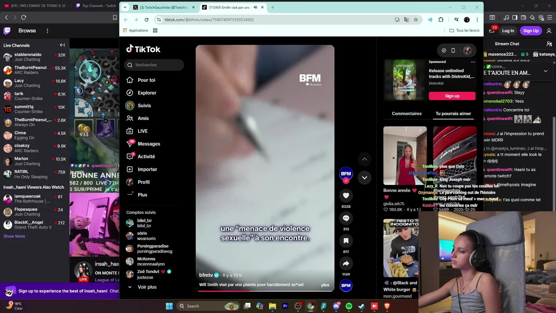556x313 pixels.
Task: Switch to Commentaires tab
Action: 407,113
